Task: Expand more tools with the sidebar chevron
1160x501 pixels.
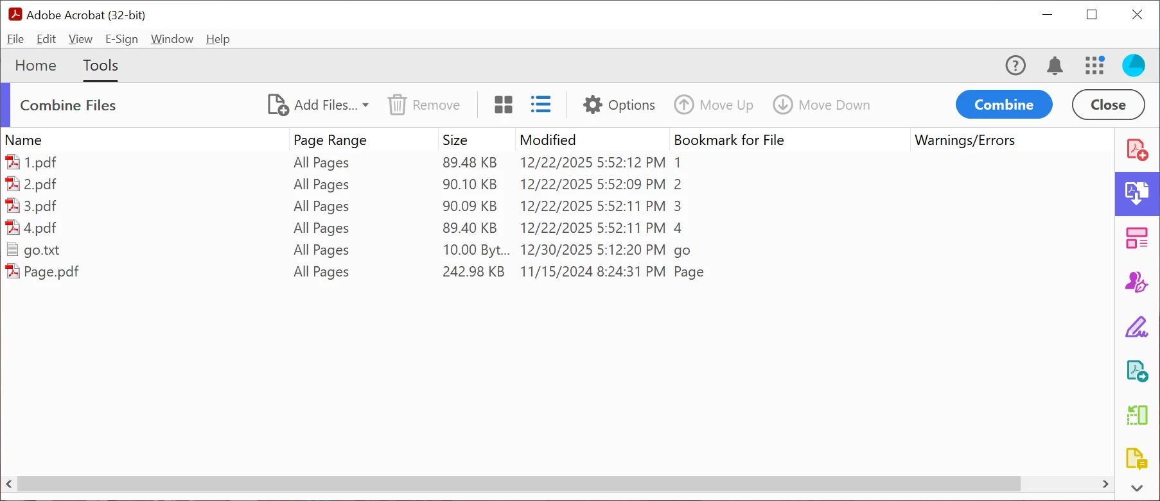Action: 1137,488
